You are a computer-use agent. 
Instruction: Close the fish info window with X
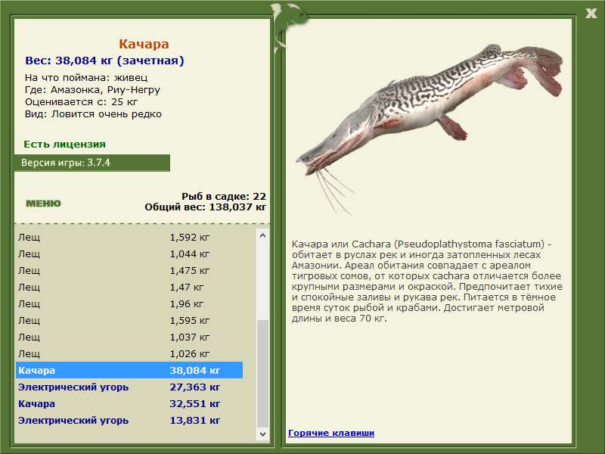tap(591, 14)
